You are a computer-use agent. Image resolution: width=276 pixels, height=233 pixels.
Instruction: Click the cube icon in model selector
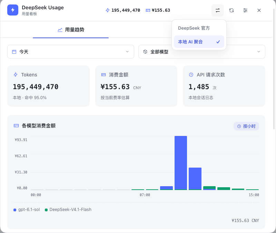tap(145, 52)
